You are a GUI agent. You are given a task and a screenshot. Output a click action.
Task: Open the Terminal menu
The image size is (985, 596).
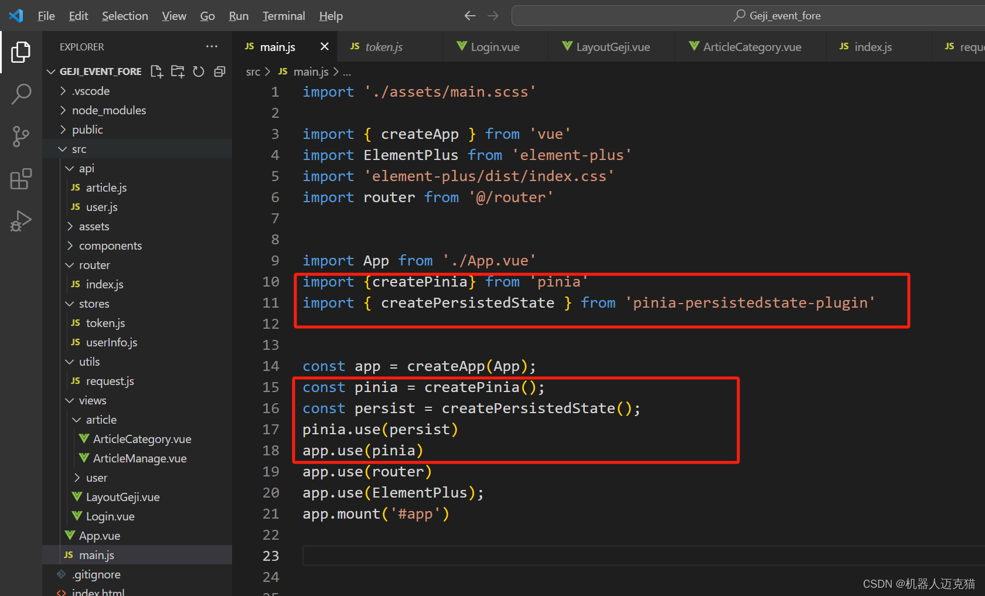click(x=284, y=16)
